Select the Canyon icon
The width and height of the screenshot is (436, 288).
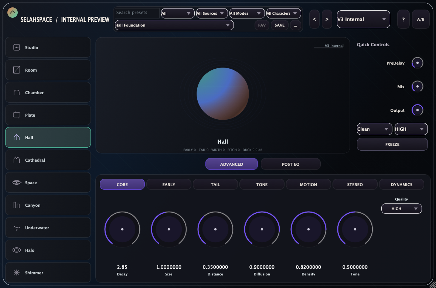coord(17,205)
